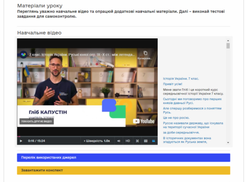Click the video title '7 клас. Історія України'
The height and width of the screenshot is (182, 246).
click(82, 55)
